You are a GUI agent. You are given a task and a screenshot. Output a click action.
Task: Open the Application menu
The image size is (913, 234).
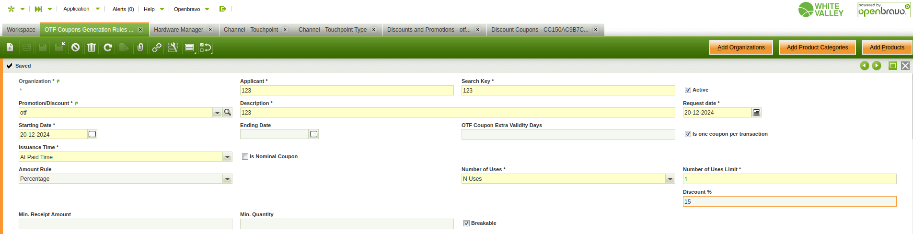tap(76, 9)
